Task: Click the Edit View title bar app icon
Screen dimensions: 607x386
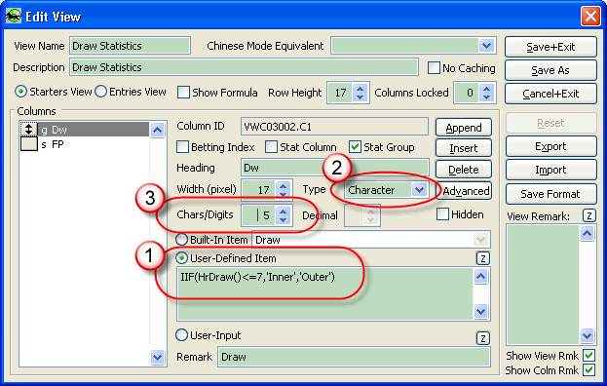Action: pos(13,17)
